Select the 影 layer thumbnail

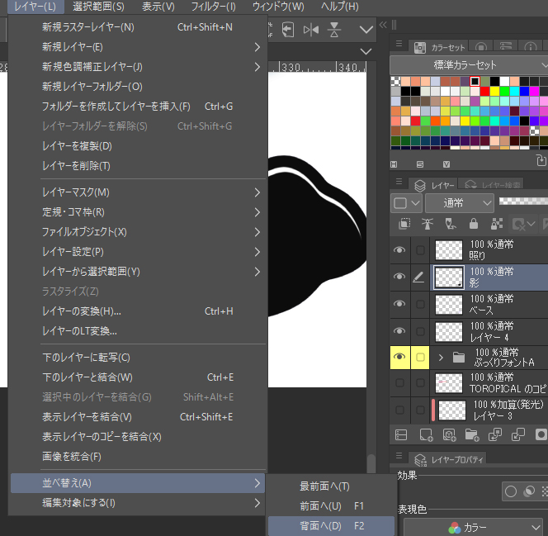pos(449,277)
